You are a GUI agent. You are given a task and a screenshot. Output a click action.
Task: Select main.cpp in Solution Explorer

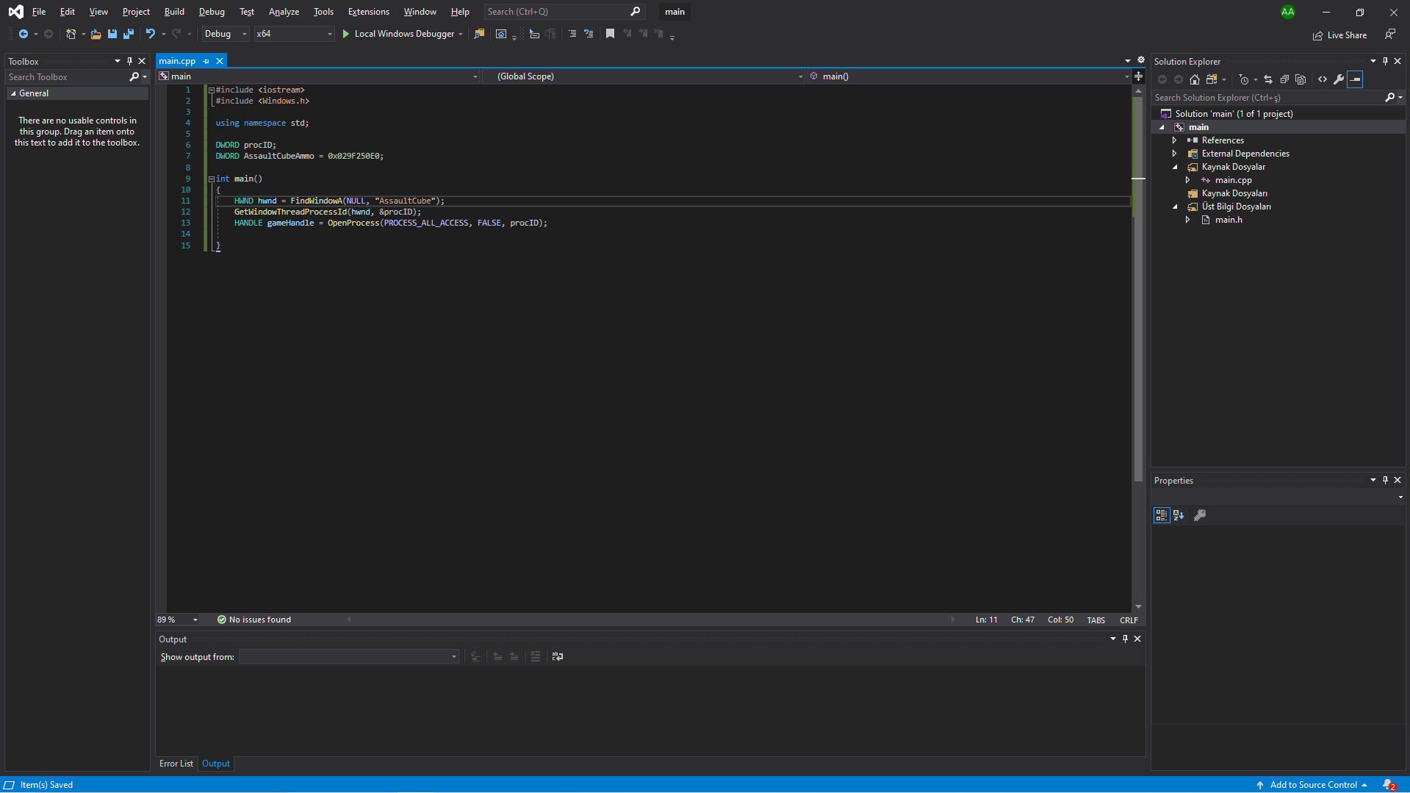point(1233,180)
